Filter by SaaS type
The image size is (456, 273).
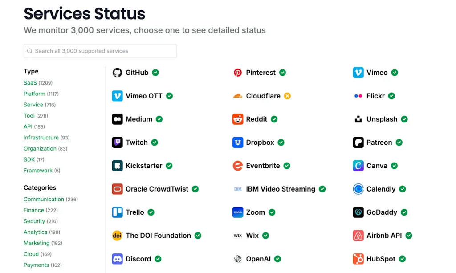[x=31, y=83]
